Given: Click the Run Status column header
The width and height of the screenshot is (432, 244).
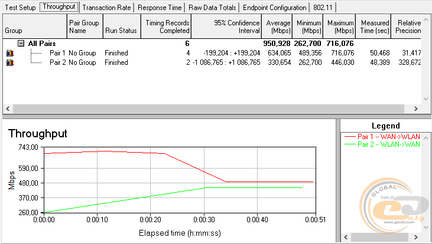Looking at the screenshot, I should point(122,27).
